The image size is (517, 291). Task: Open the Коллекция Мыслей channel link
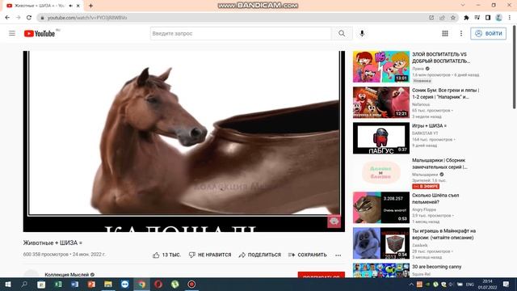tap(66, 275)
